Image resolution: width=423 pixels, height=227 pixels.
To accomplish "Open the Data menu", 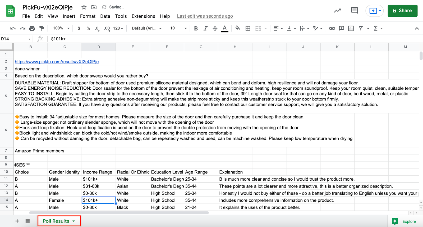I will [x=105, y=16].
